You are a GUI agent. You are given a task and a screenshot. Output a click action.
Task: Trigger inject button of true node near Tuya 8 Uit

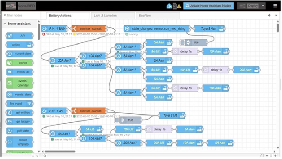pyautogui.click(x=117, y=120)
